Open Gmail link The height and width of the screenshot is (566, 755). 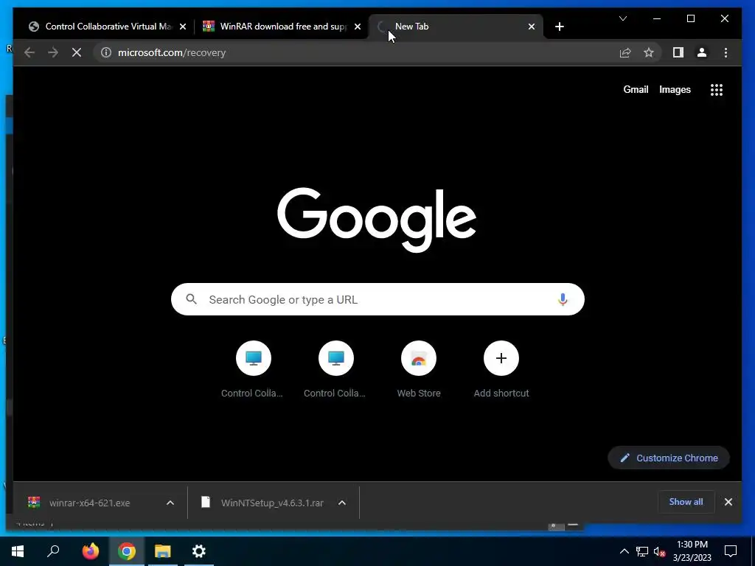tap(636, 89)
